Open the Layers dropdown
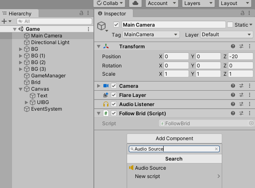The width and height of the screenshot is (255, 188). [x=199, y=3]
